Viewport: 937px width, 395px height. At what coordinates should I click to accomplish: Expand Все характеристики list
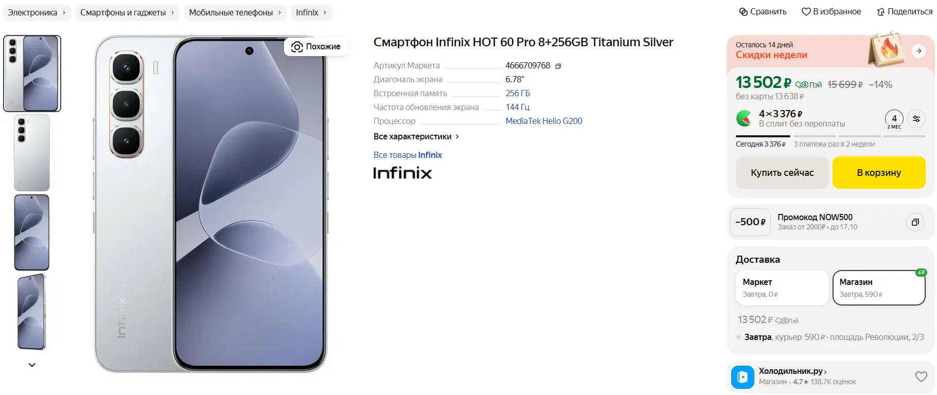pyautogui.click(x=416, y=136)
